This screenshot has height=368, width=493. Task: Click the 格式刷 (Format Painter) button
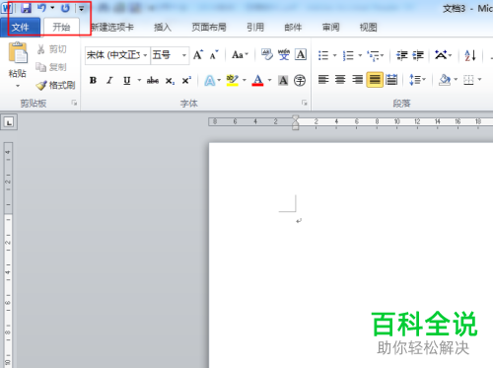coord(55,85)
